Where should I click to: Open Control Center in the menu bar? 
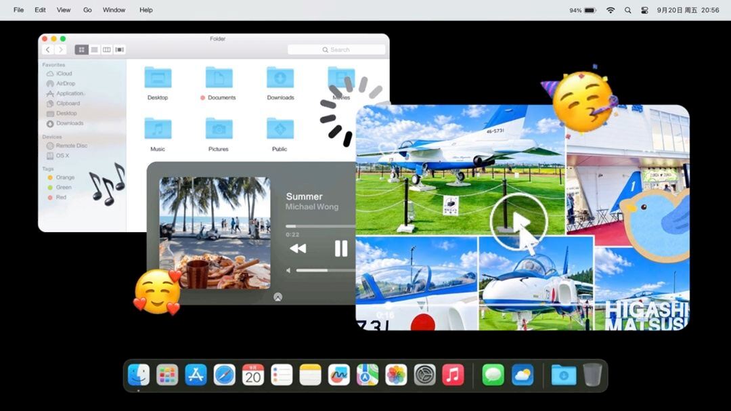pos(644,10)
